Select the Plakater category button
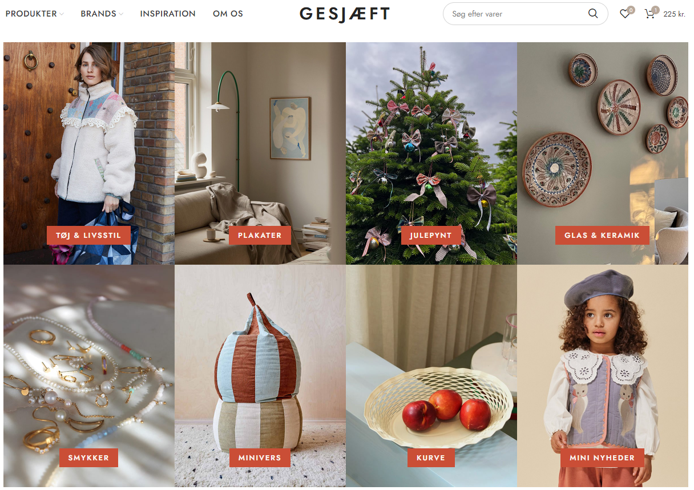The height and width of the screenshot is (490, 694). click(260, 235)
